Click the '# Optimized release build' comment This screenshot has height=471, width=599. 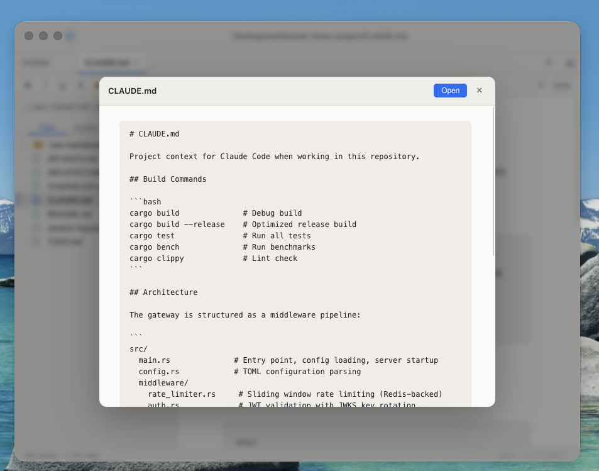299,224
